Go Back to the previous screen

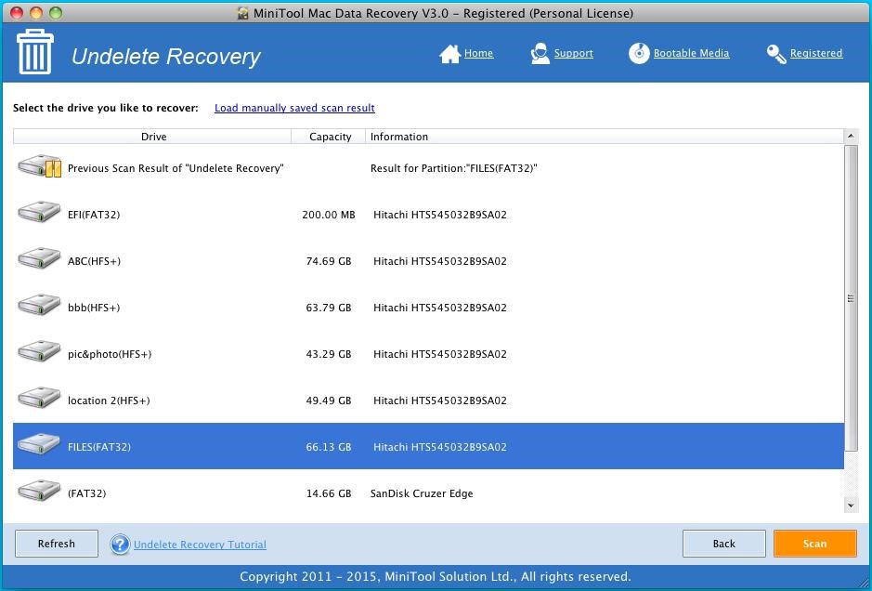723,544
